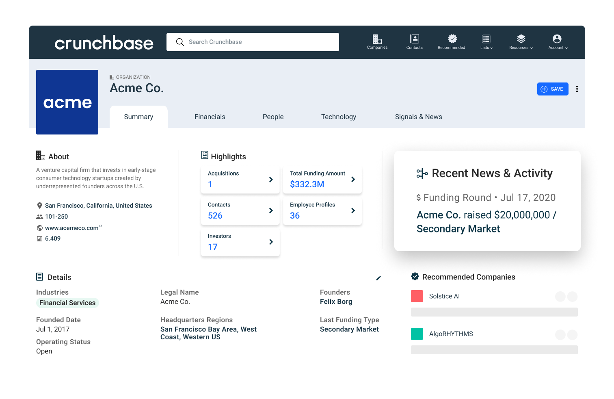Switch to the Financials tab
This screenshot has height=399, width=614.
210,117
